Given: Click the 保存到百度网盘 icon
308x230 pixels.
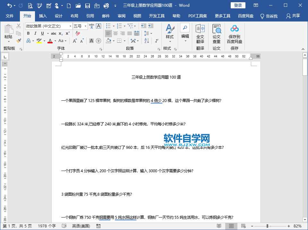Looking at the screenshot, I should [x=234, y=33].
